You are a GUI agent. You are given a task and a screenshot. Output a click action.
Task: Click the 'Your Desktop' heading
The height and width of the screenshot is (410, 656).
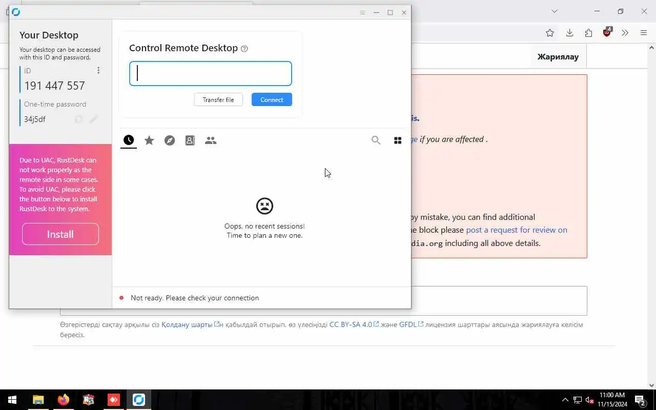pos(49,35)
